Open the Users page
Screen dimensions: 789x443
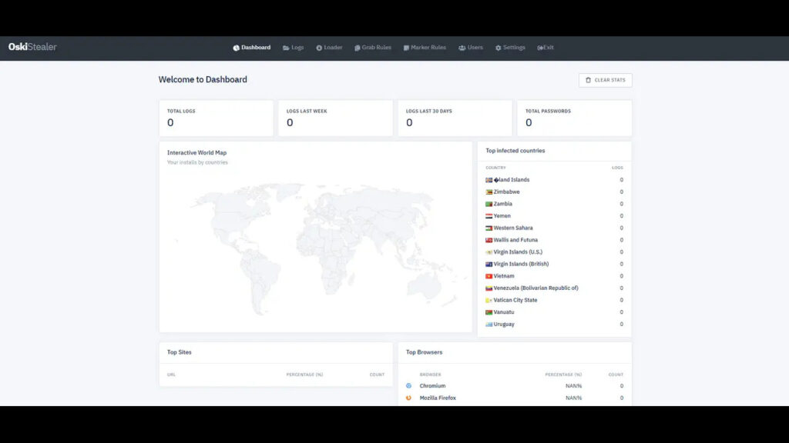point(471,48)
